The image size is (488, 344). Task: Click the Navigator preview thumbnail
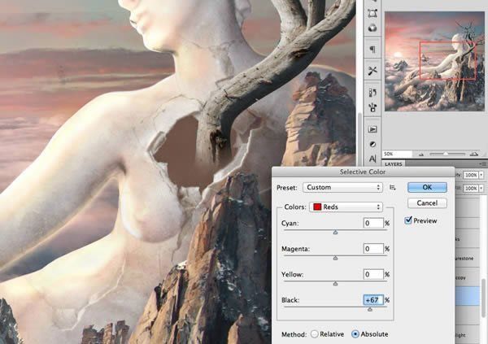[x=434, y=61]
